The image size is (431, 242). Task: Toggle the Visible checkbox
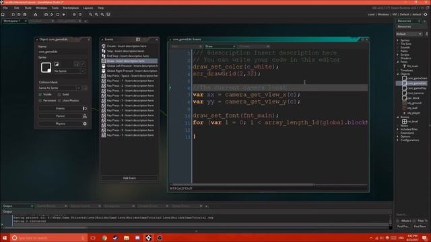(x=40, y=94)
